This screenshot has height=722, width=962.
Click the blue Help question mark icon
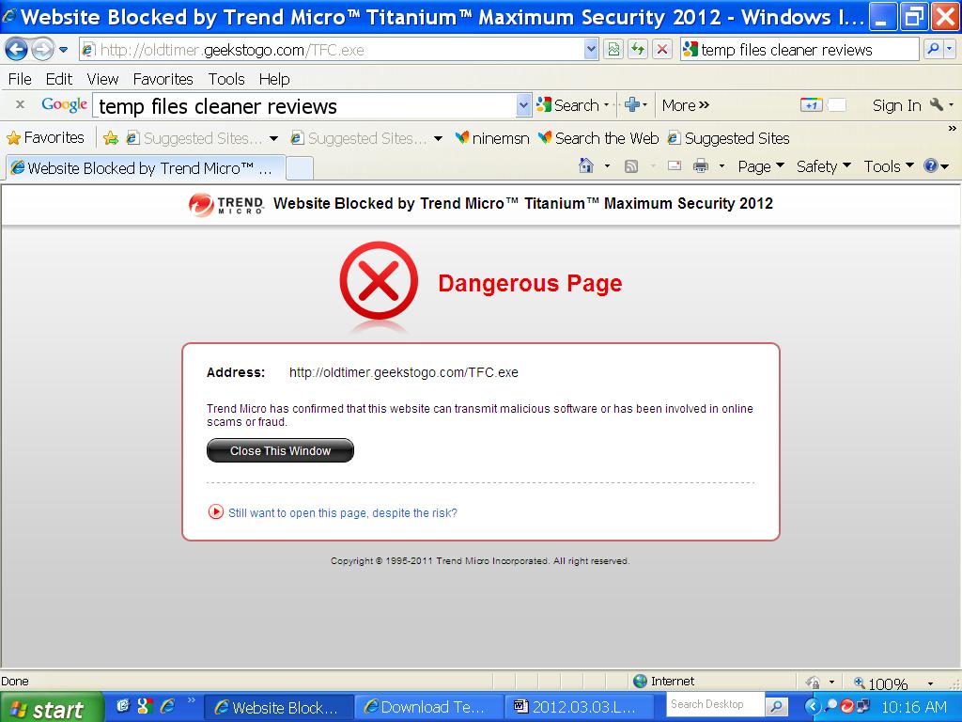tap(931, 165)
